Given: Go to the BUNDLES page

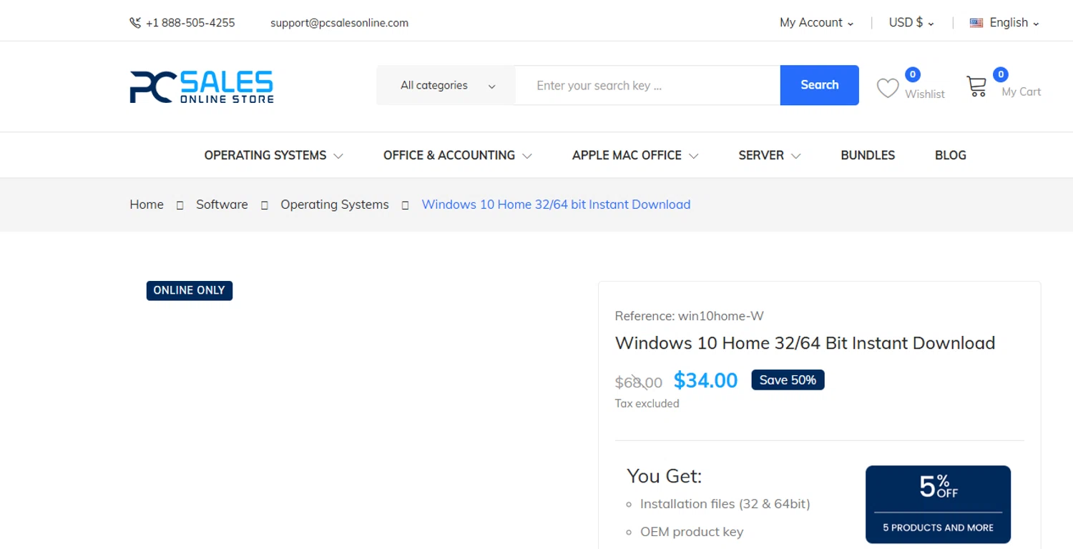Looking at the screenshot, I should pos(868,155).
